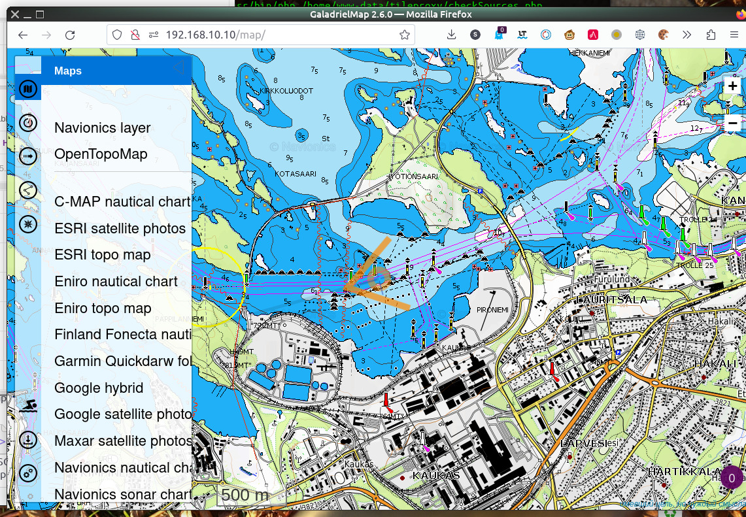
Task: Open the dashboard gauge sidebar icon
Action: point(28,122)
